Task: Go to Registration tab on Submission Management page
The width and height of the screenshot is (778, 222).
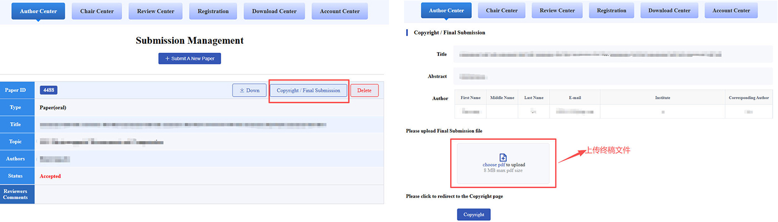Action: coord(213,11)
